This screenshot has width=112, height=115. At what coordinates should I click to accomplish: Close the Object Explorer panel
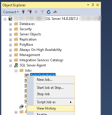98,5
